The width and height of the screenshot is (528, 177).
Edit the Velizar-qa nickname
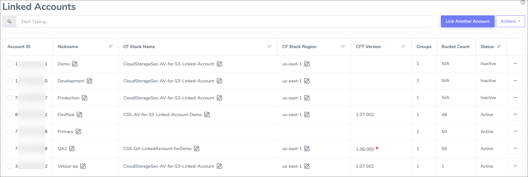pos(83,166)
